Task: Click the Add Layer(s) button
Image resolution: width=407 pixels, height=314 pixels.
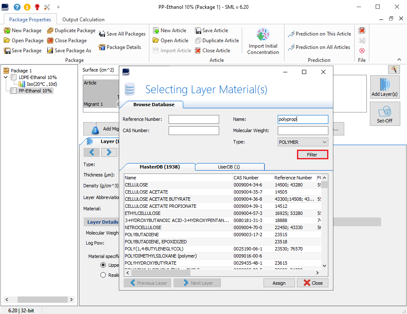Action: pos(384,87)
